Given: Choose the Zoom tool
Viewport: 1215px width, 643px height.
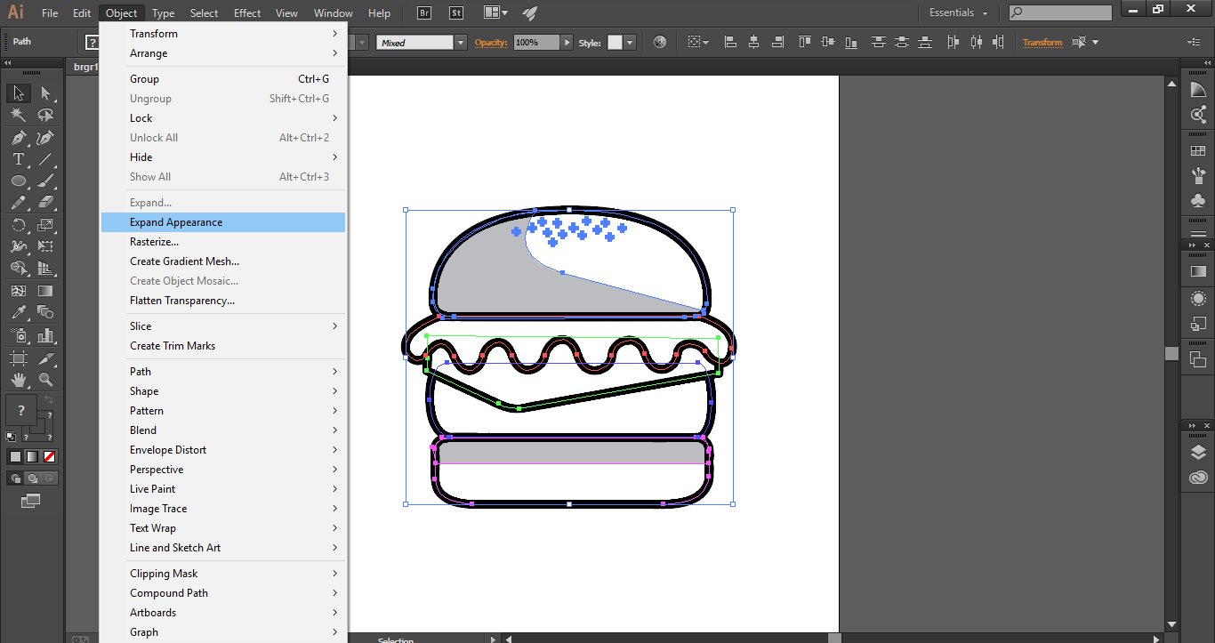Looking at the screenshot, I should (x=45, y=380).
